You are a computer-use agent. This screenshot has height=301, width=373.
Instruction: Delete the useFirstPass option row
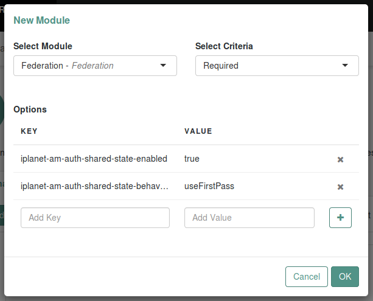coord(340,187)
